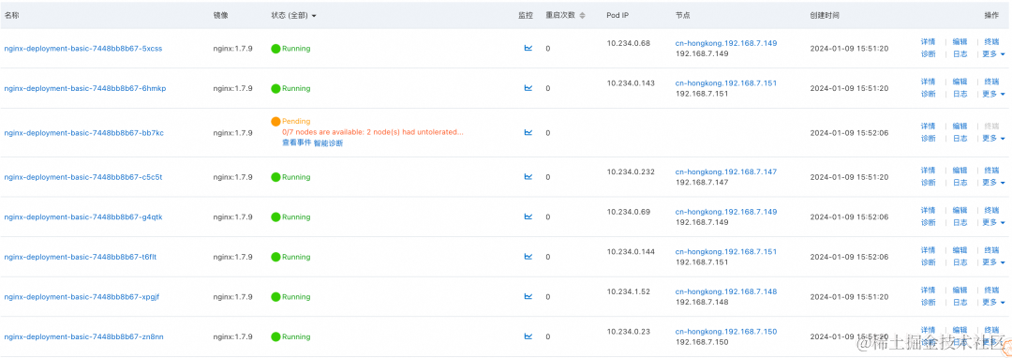Open monitoring chart for pod xpgjf
This screenshot has height=358, width=1012.
528,297
